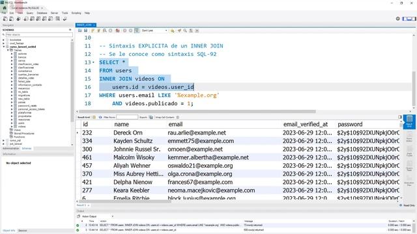The image size is (417, 234).
Task: Click the Export recordset icon
Action: [x=151, y=117]
